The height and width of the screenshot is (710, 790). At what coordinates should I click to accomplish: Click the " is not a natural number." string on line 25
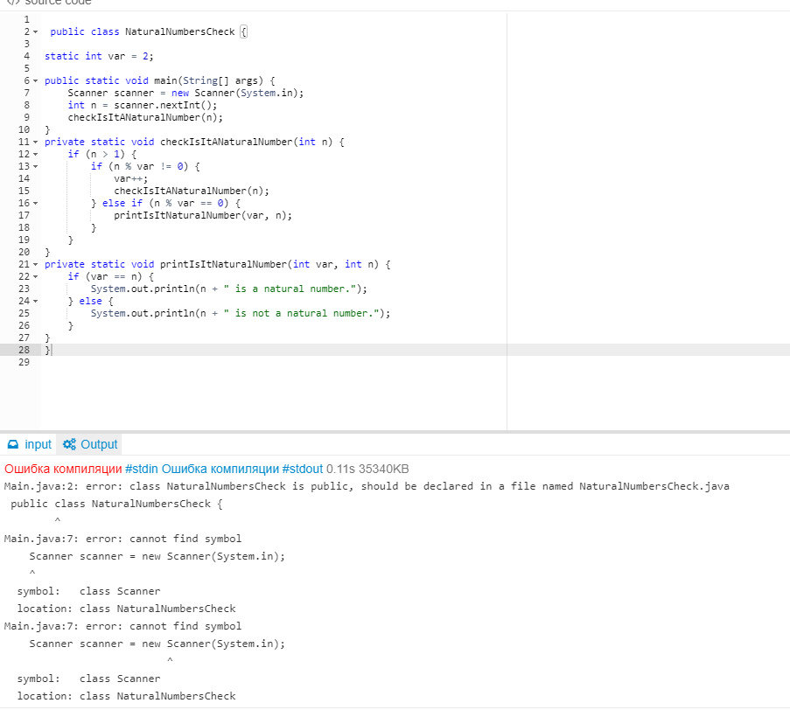tap(301, 313)
